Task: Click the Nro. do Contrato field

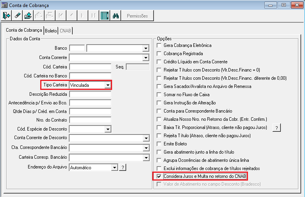Action: [90, 120]
